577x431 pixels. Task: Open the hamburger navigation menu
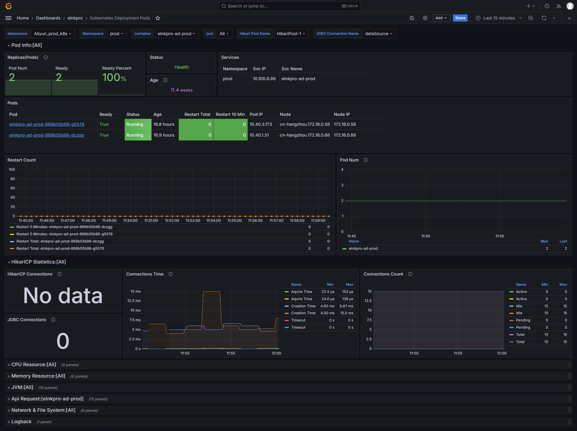[x=8, y=18]
